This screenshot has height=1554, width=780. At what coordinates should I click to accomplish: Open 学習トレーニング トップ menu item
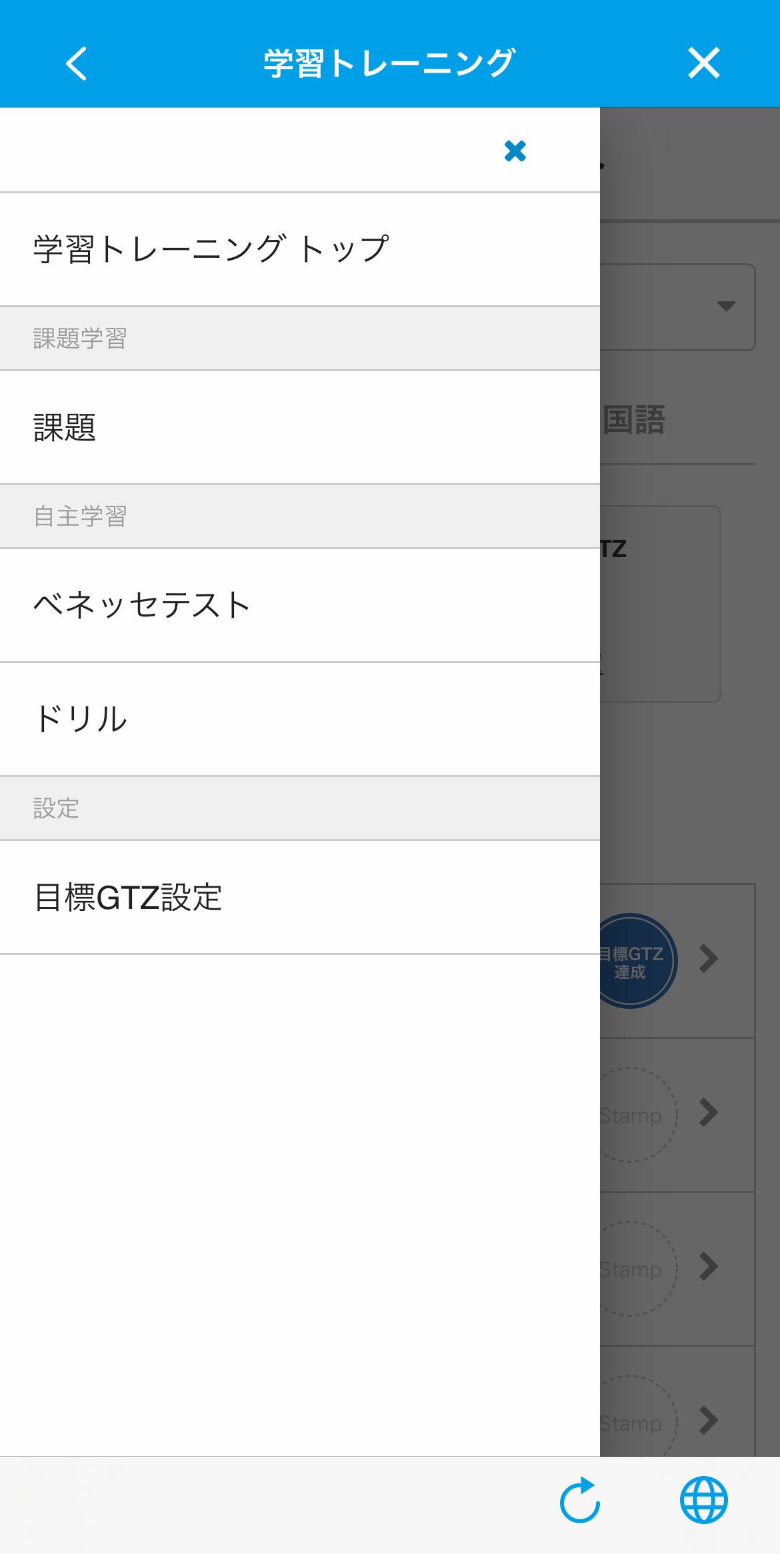click(x=300, y=249)
